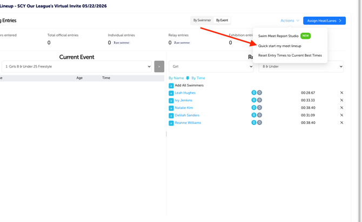Switch to By Event view

[222, 20]
